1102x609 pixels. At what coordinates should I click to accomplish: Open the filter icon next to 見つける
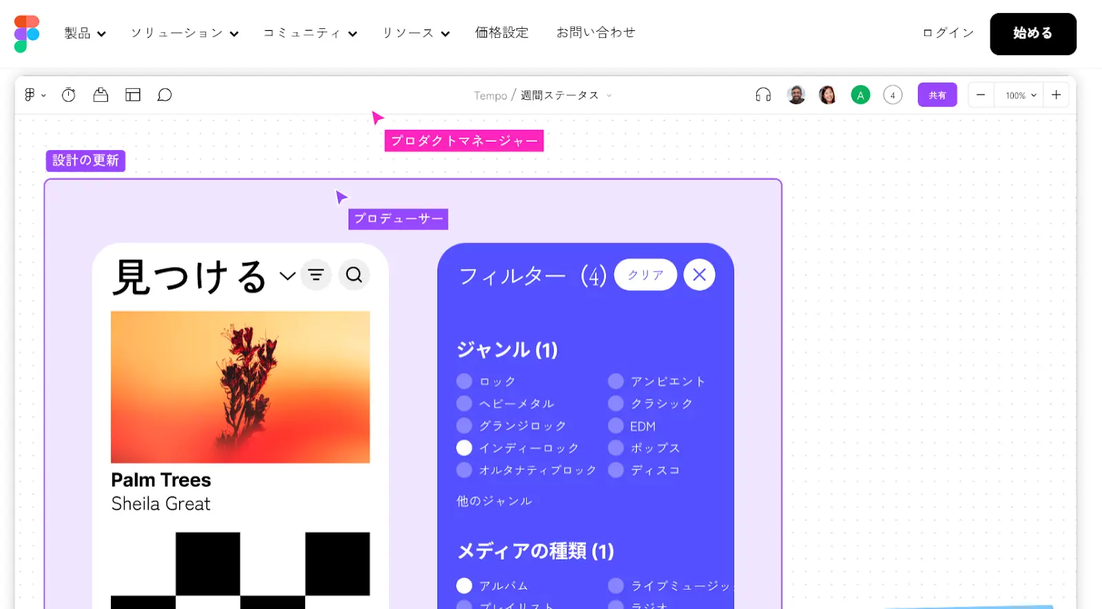[x=316, y=275]
